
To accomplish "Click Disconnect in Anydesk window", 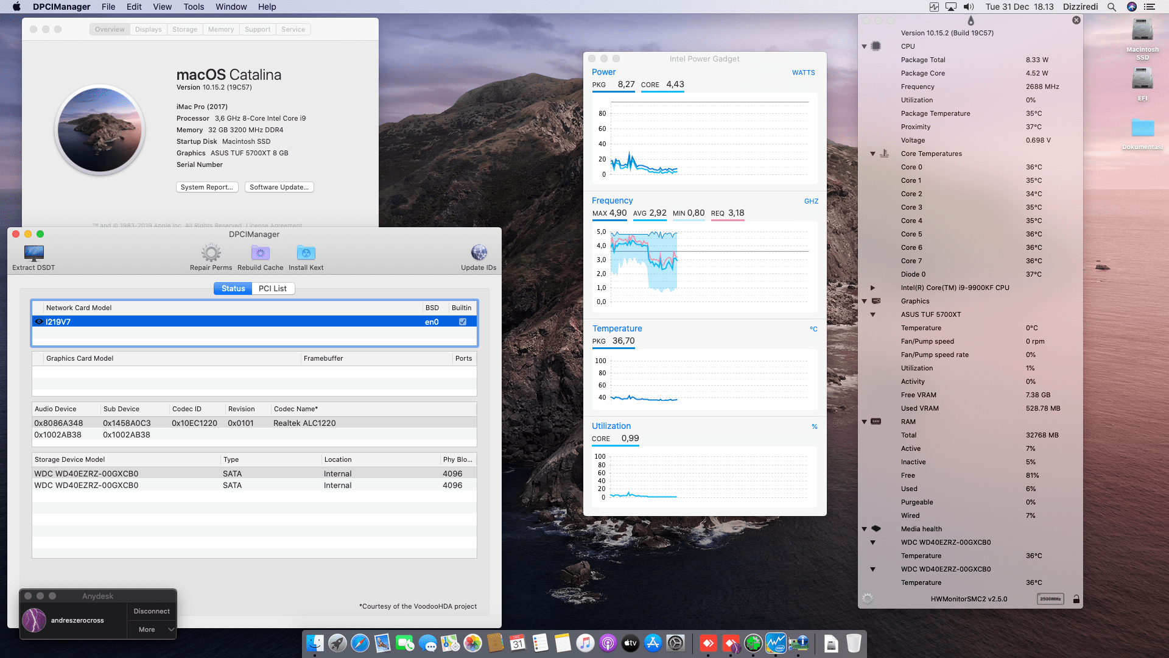I will click(152, 611).
